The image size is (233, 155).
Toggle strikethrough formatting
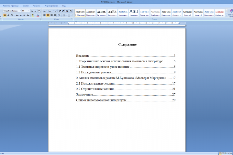coord(17,15)
